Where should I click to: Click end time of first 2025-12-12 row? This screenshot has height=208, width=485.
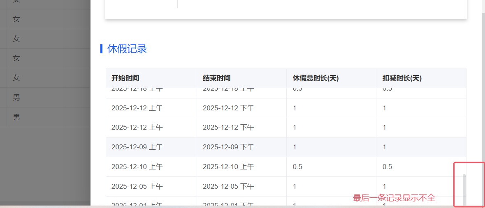[x=228, y=108]
